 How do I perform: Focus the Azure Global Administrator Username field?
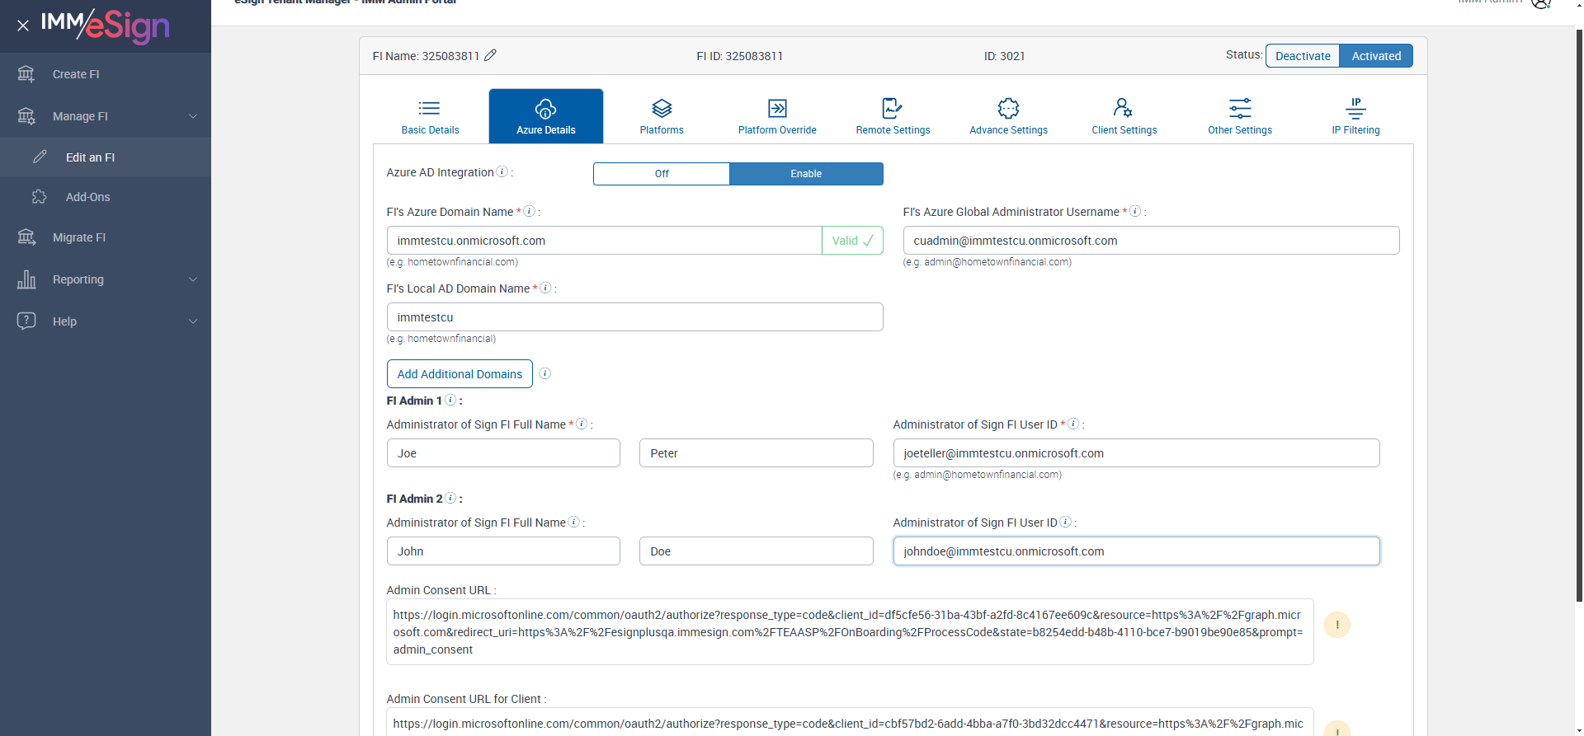1151,241
